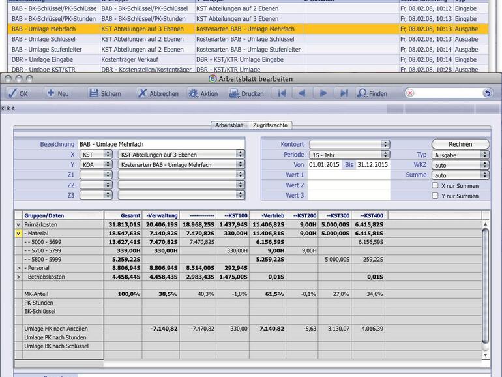Screen dimensions: 502x377
Task: Print the worksheet with Drucken
Action: pyautogui.click(x=234, y=93)
